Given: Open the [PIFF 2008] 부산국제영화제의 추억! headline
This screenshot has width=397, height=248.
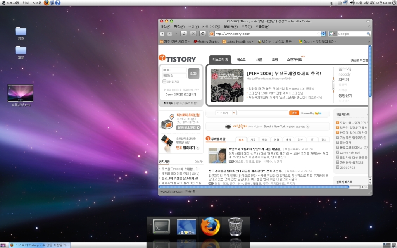Looking at the screenshot, I should (283, 73).
